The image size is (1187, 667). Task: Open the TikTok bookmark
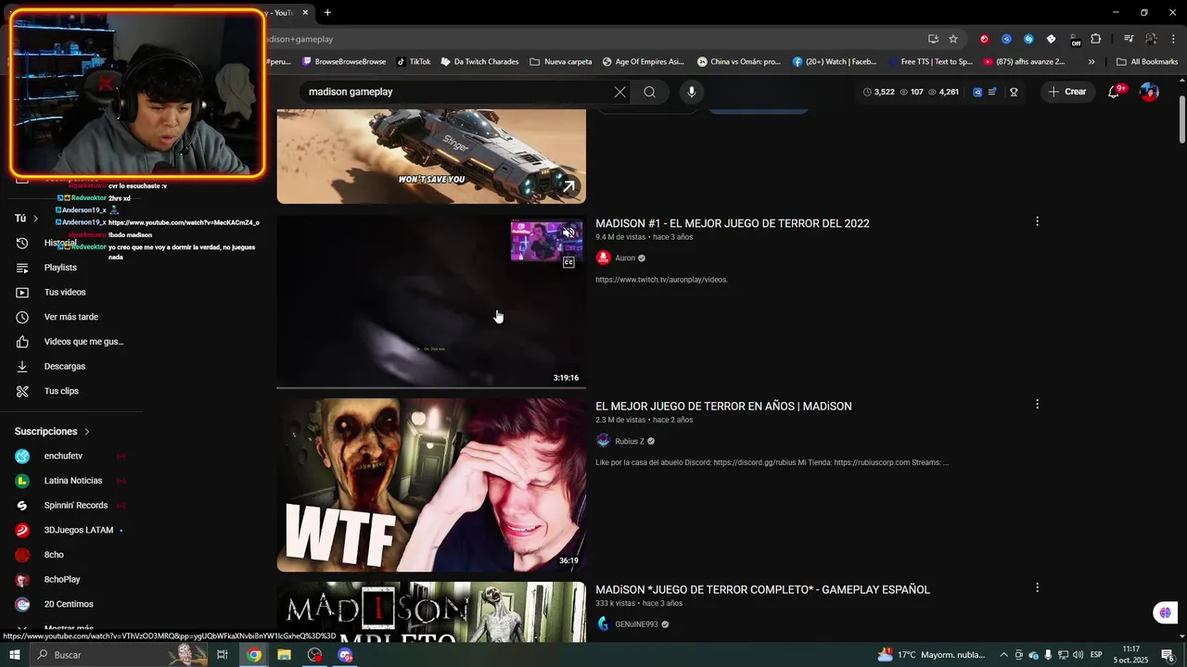[414, 62]
